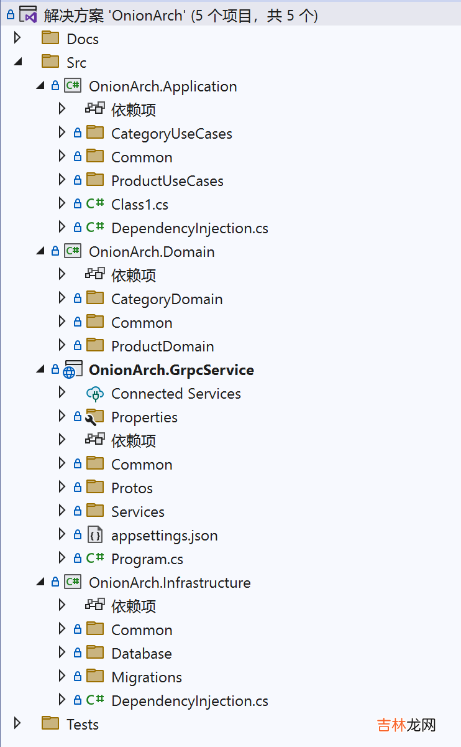
Task: Collapse the OnionArch.GrpcService project node
Action: [x=40, y=370]
